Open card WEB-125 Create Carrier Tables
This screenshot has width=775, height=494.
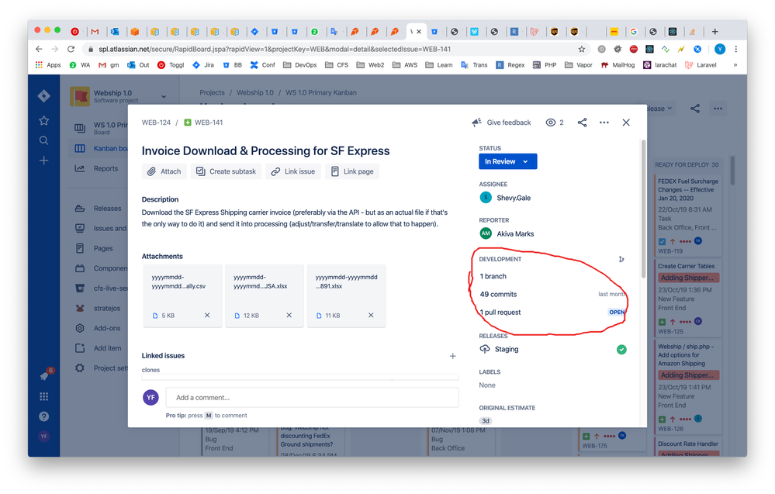click(688, 299)
